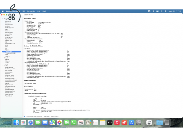Open the Contacts app in the Dock
The width and height of the screenshot is (183, 137).
pyautogui.click(x=88, y=122)
